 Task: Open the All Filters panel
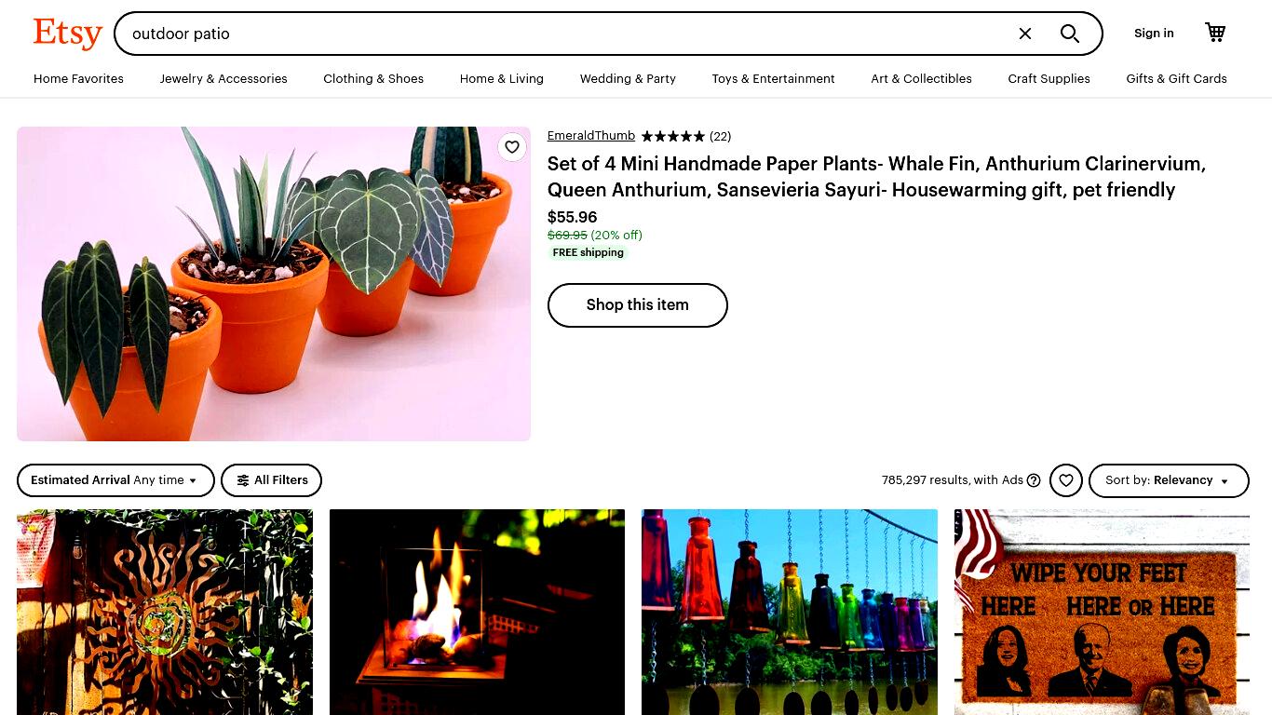pyautogui.click(x=271, y=480)
